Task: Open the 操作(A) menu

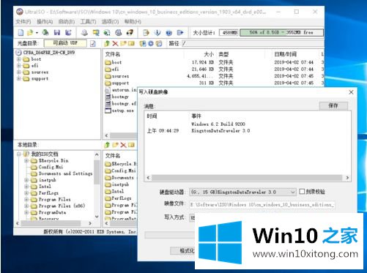Action: coord(45,21)
